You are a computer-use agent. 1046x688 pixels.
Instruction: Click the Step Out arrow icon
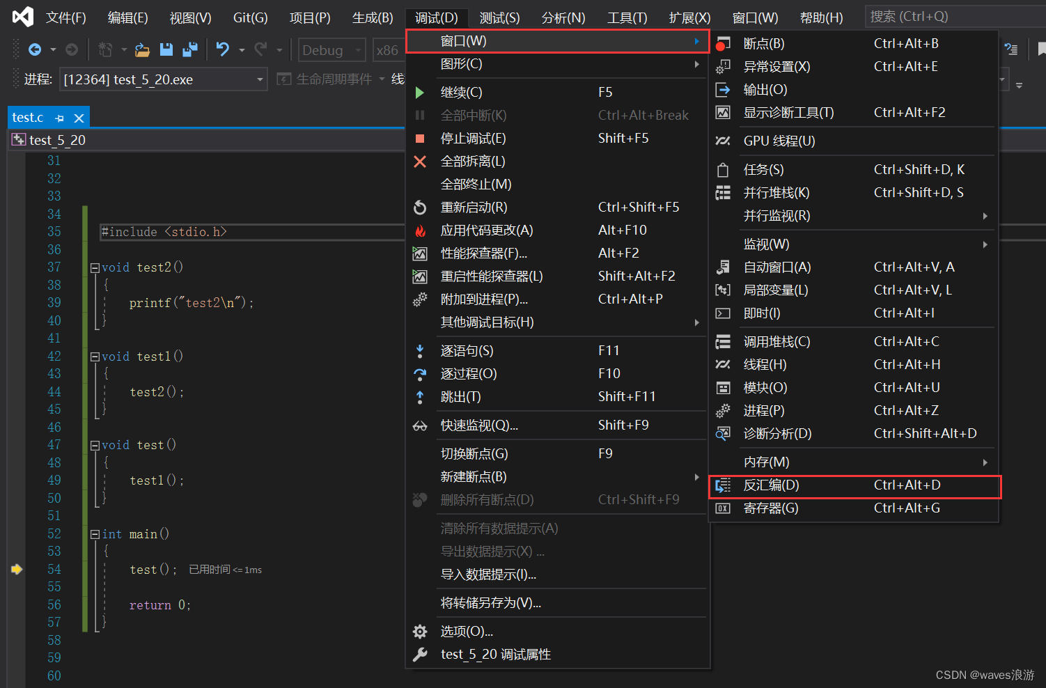[420, 397]
